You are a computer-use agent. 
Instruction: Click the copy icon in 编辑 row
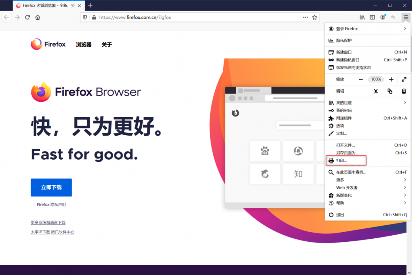point(390,91)
